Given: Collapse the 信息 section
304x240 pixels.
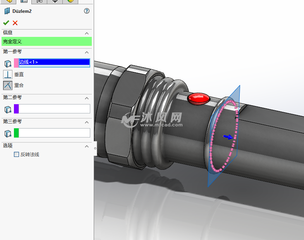Looking at the screenshot, I should pos(87,33).
